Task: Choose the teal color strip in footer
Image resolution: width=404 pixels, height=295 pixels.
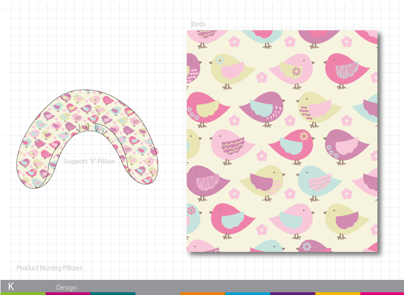Action: (x=113, y=293)
